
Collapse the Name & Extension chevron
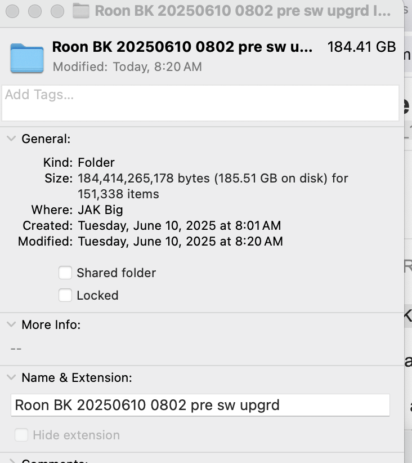pyautogui.click(x=11, y=377)
